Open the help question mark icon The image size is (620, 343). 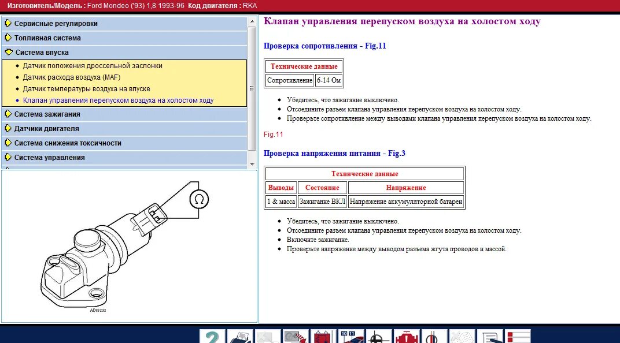coord(212,336)
